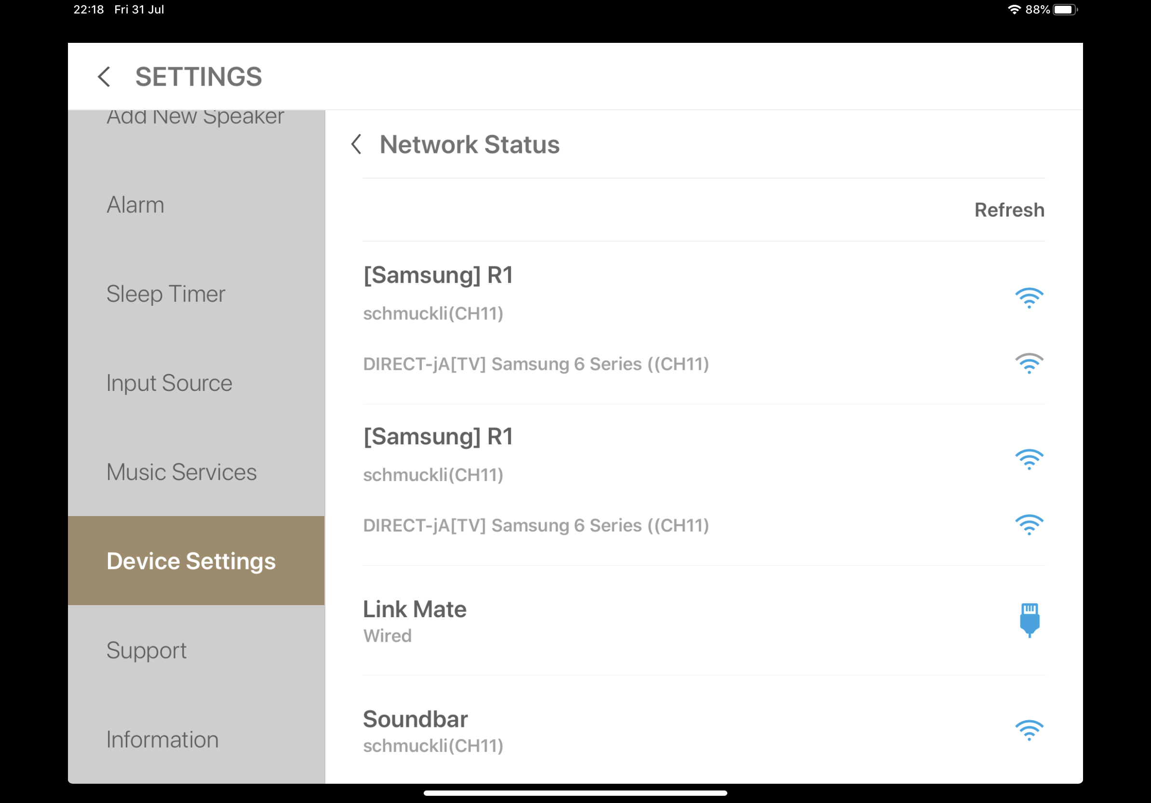This screenshot has width=1151, height=803.
Task: Click the Wi-Fi icon on the second [Samsung] R1
Action: click(x=1029, y=459)
